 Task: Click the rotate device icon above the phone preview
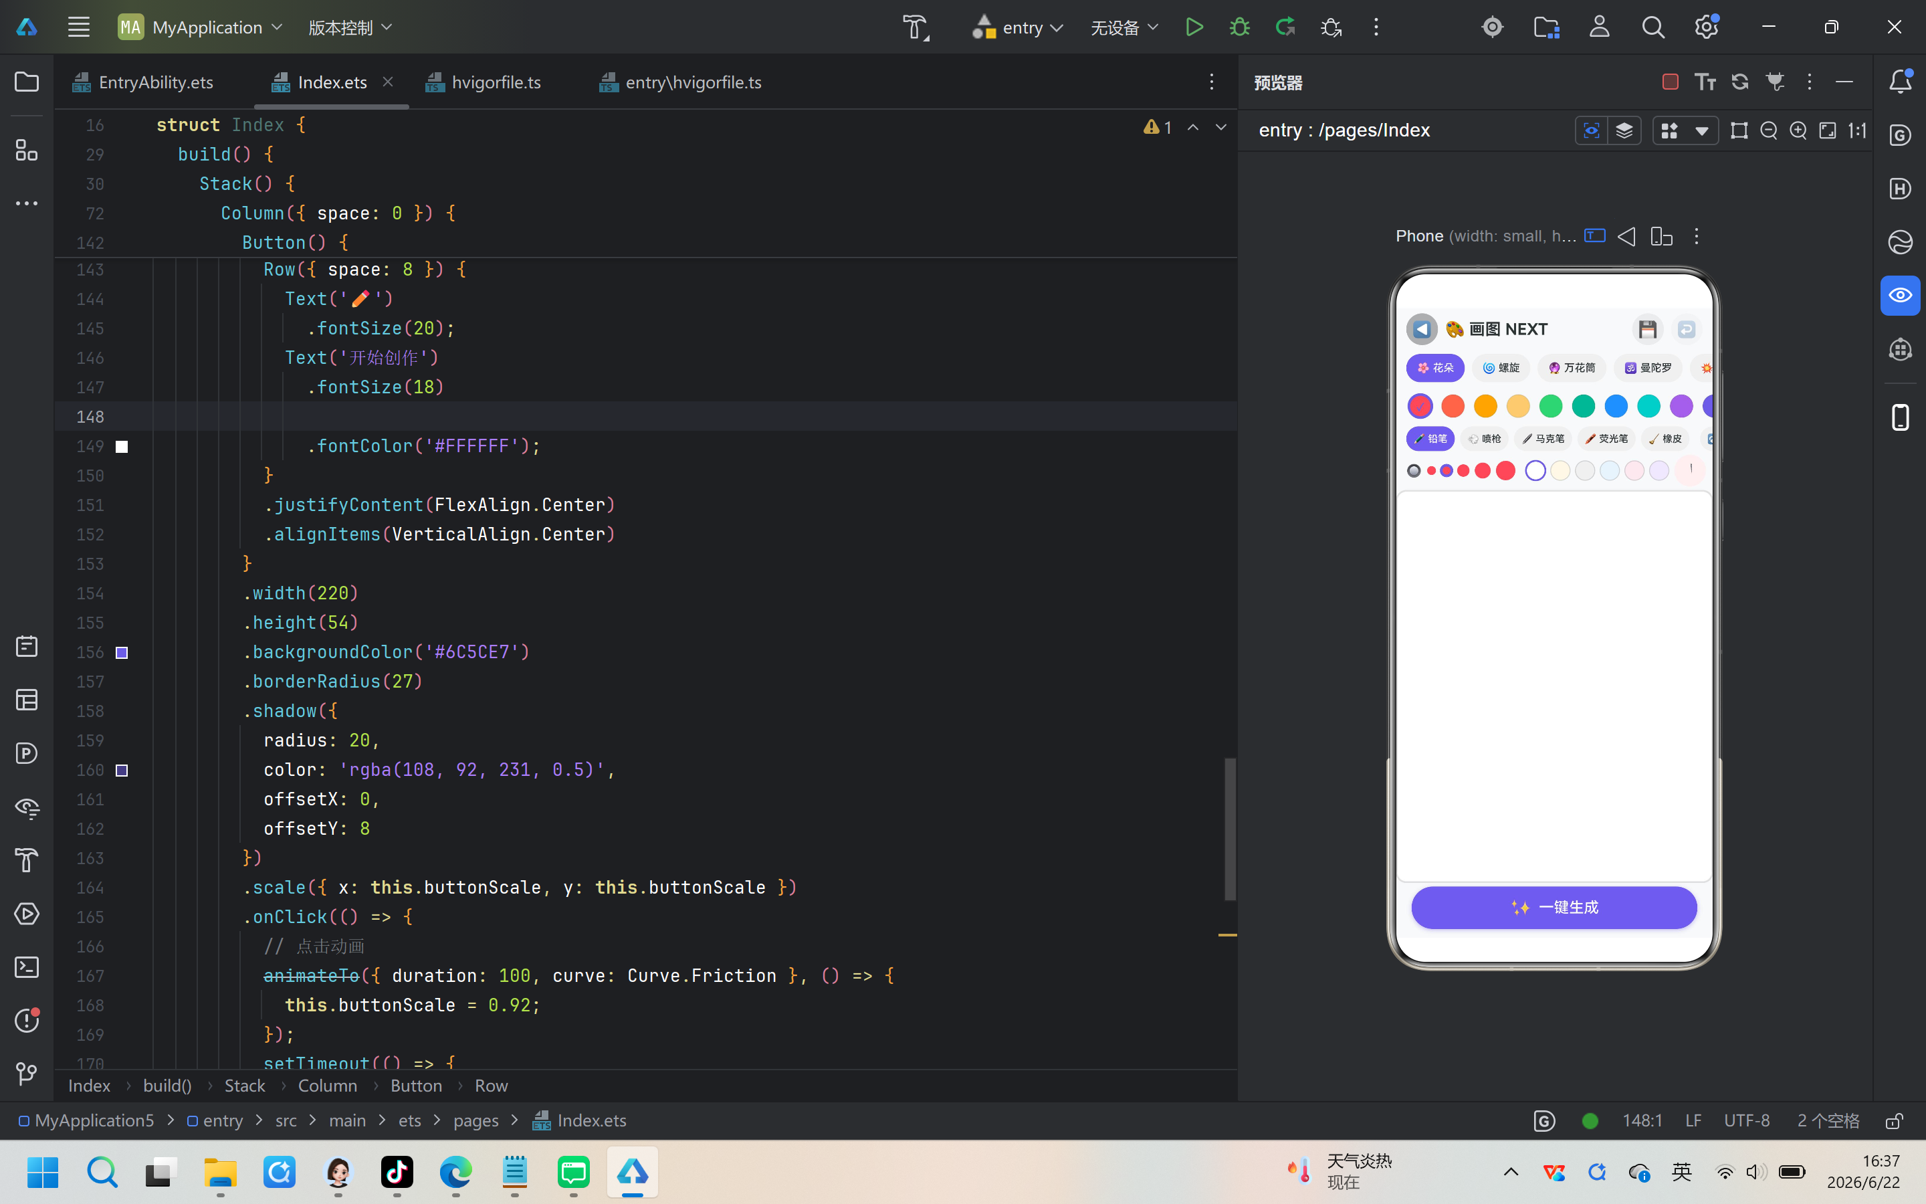point(1661,237)
